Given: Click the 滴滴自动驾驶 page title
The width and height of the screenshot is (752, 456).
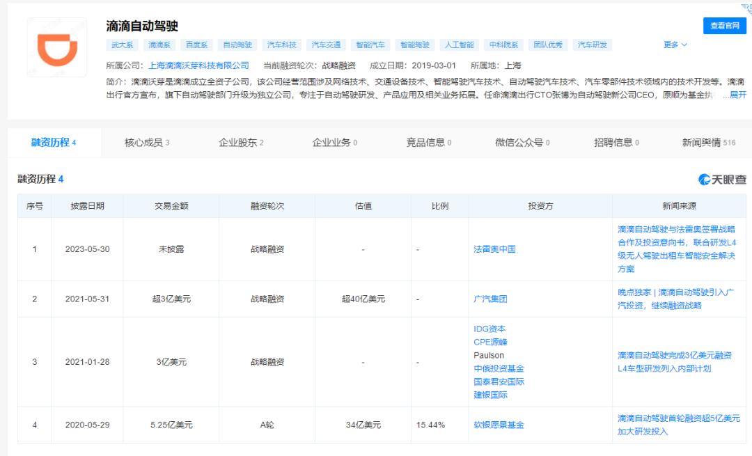Looking at the screenshot, I should 142,26.
